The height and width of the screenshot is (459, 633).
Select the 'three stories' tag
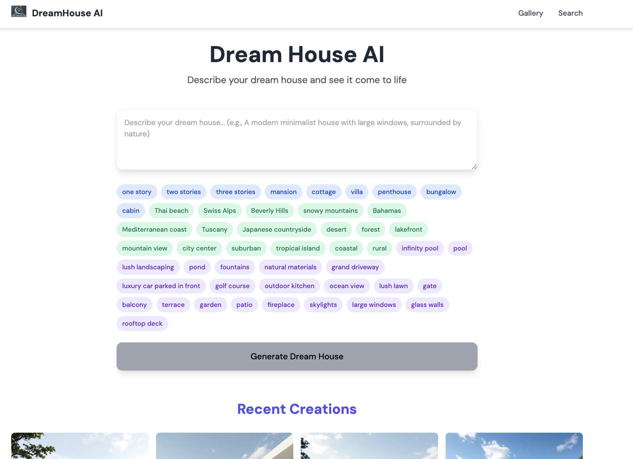tap(235, 192)
